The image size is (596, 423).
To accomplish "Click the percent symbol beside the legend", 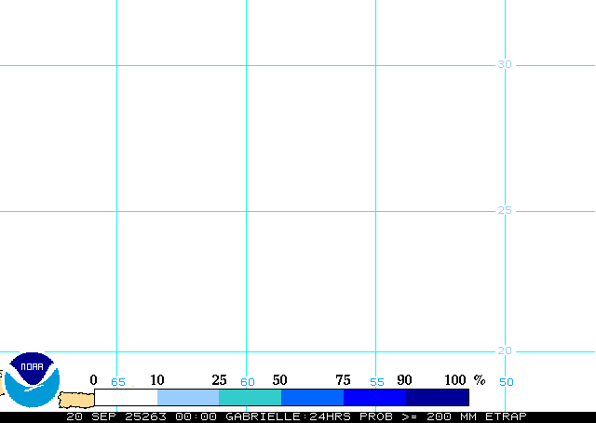I will 480,380.
